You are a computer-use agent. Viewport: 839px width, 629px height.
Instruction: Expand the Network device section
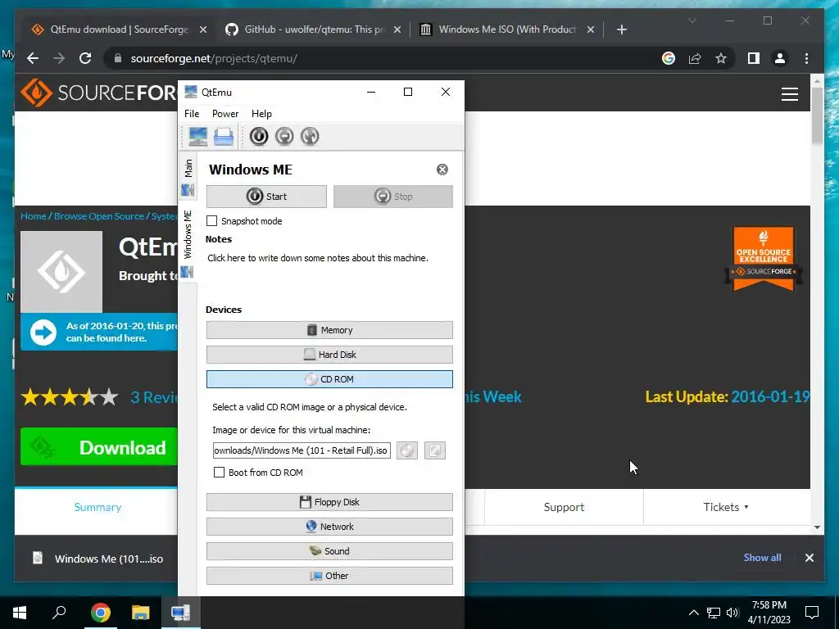(329, 527)
